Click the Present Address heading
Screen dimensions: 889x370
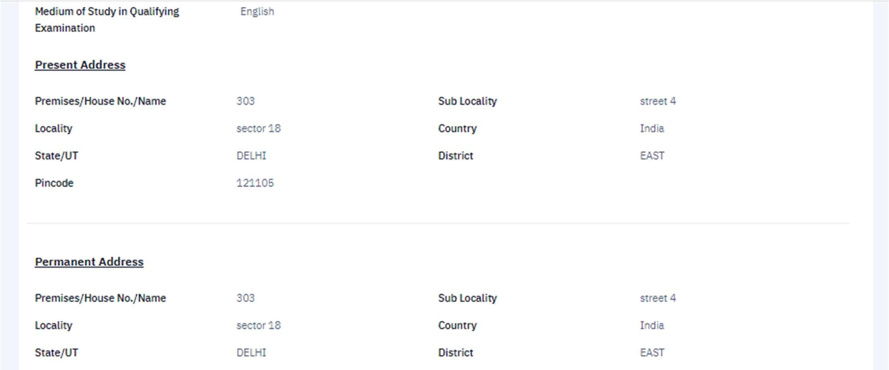pos(80,65)
